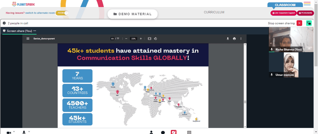Click the Canada map pin

[x=113, y=84]
